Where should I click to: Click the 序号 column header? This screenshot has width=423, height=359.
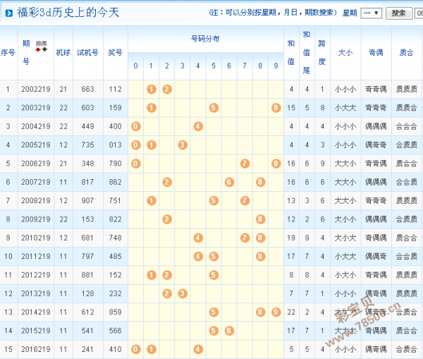coord(8,52)
